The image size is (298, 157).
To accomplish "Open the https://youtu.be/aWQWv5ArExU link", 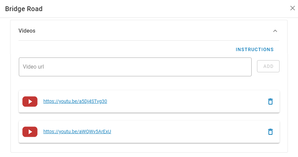I will point(77,131).
